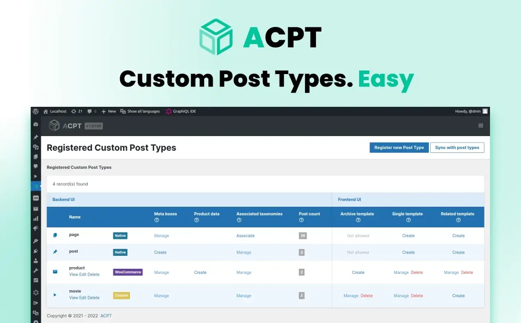This screenshot has height=323, width=521.
Task: Click View link under product
Action: 74,274
